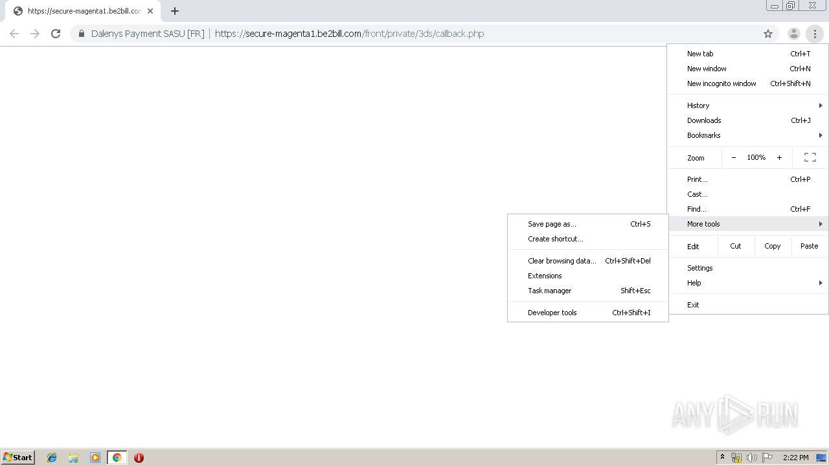Click the network tray icon
This screenshot has width=829, height=466.
point(736,458)
